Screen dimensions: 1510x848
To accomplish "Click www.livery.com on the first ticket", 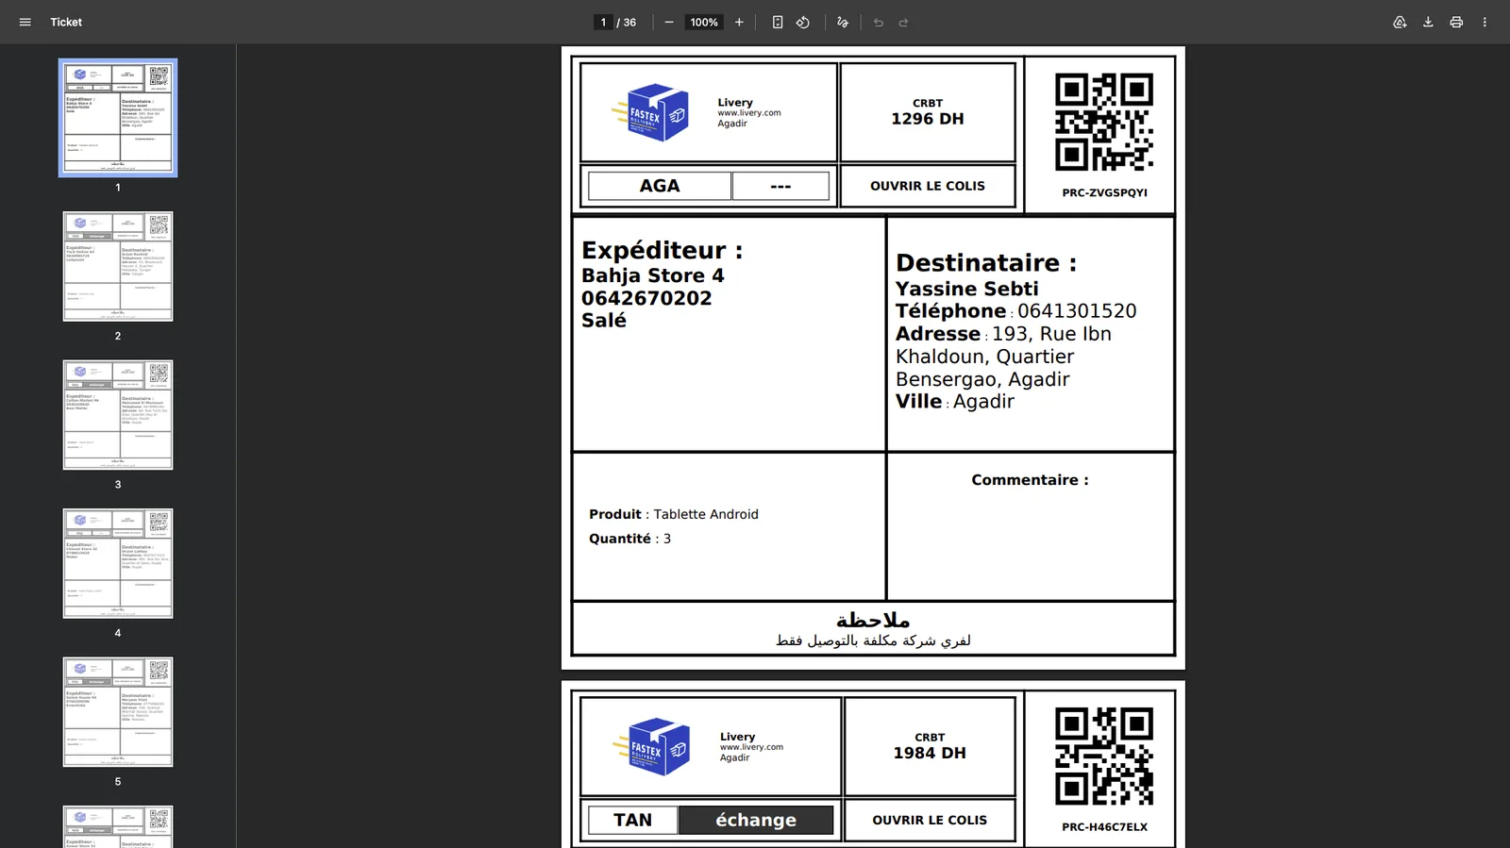I will [749, 113].
